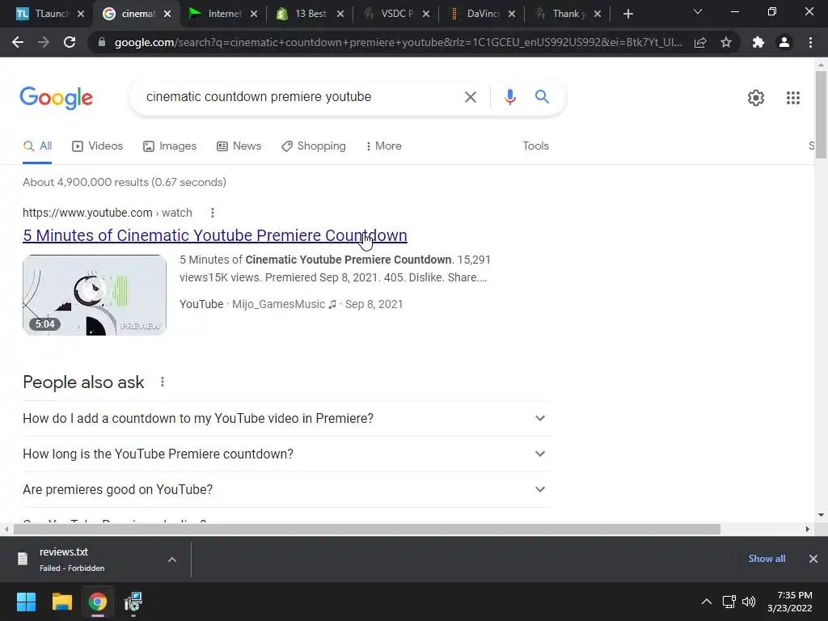Go back with the browser back arrow
This screenshot has width=828, height=621.
click(18, 42)
